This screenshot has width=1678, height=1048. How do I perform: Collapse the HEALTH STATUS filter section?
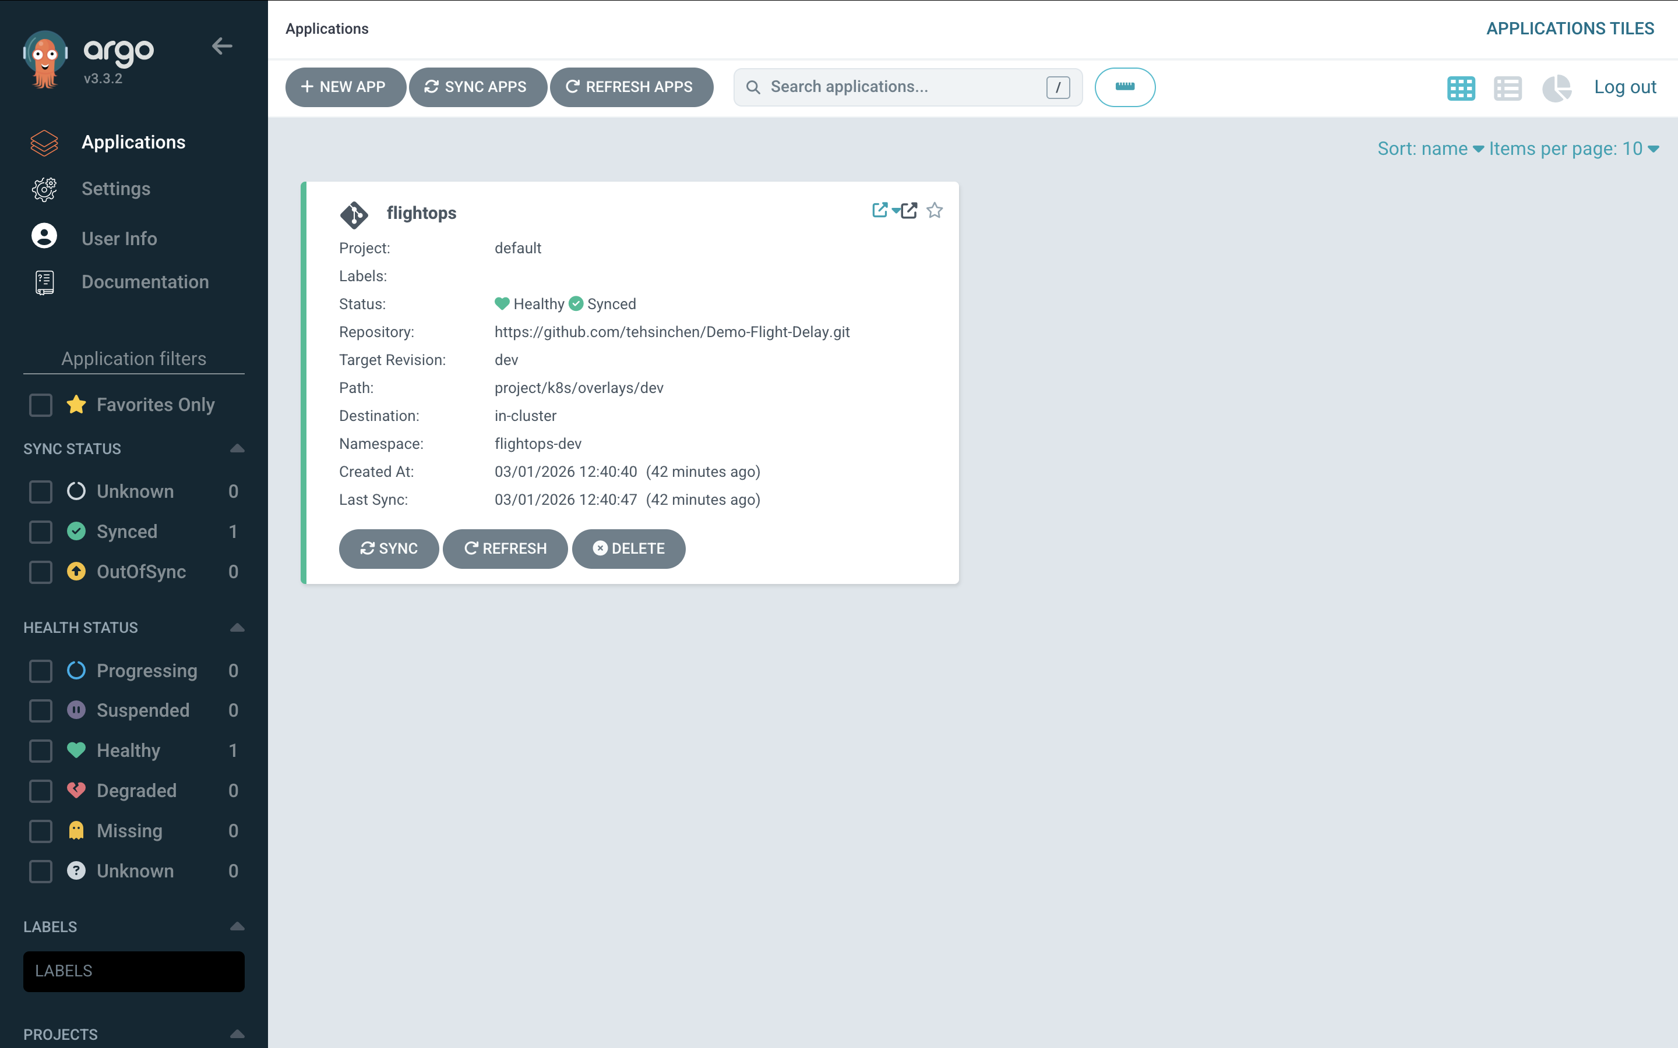coord(237,627)
